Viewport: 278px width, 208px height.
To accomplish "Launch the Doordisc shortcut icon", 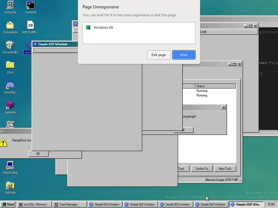I will 10,87.
